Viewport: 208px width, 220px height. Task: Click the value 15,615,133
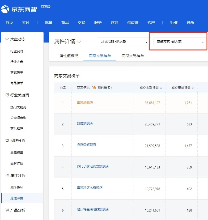[152, 167]
